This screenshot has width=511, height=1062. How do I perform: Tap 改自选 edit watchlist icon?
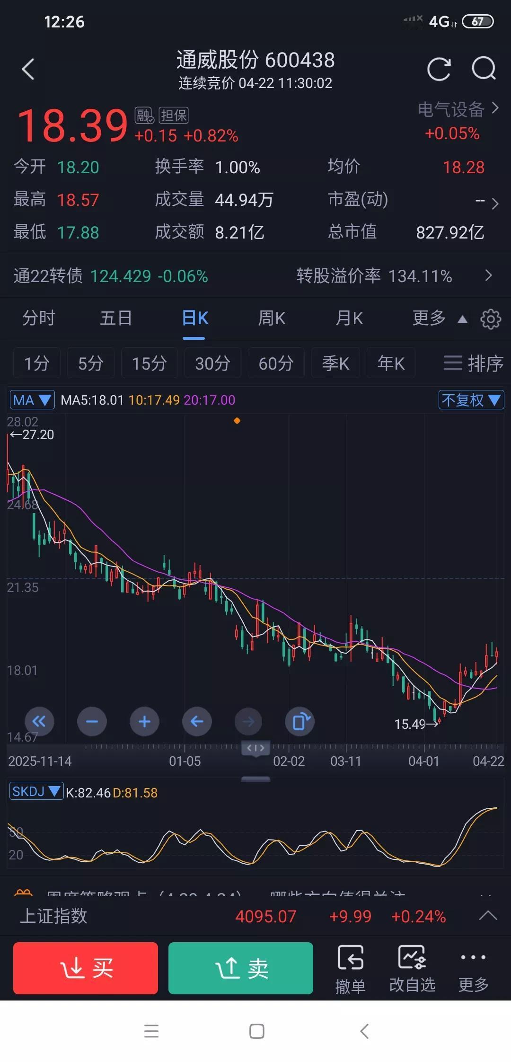coord(412,969)
